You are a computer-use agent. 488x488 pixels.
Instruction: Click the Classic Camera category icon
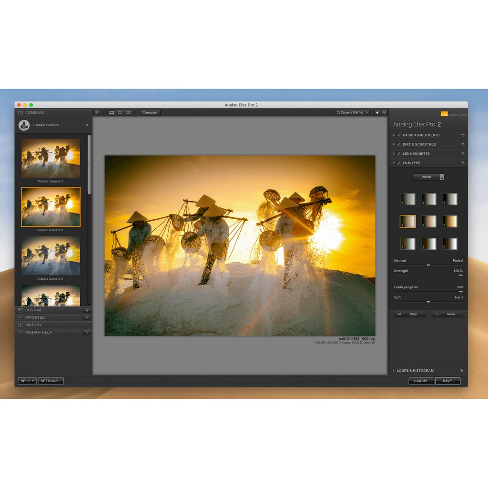point(24,125)
